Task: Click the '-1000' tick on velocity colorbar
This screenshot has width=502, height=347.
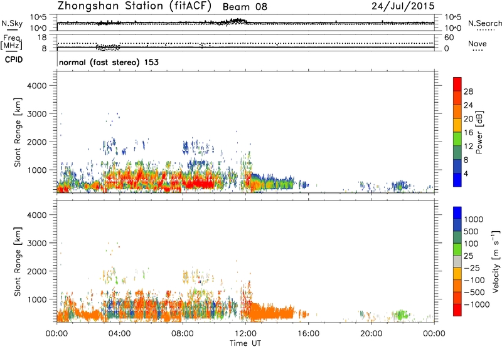Action: (477, 304)
